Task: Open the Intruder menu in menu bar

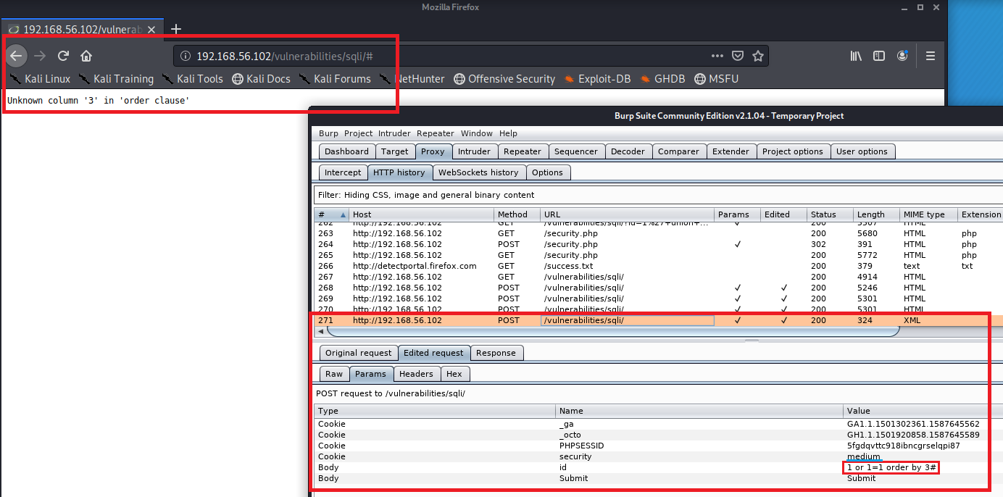Action: pyautogui.click(x=394, y=133)
